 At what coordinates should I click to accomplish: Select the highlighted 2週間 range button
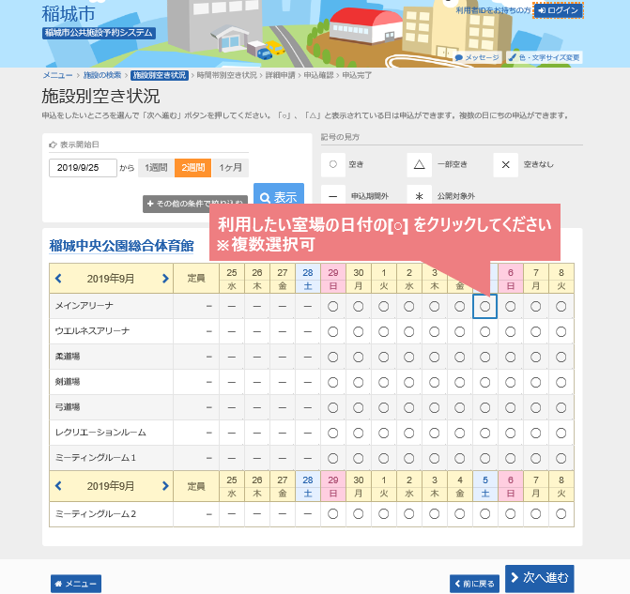pos(192,168)
